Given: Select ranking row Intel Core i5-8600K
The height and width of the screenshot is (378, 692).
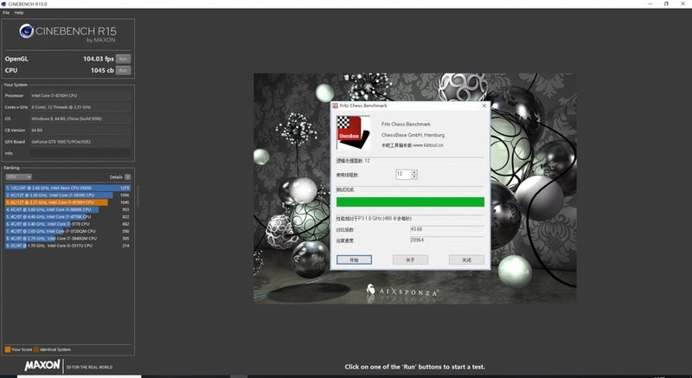Looking at the screenshot, I should [x=68, y=209].
